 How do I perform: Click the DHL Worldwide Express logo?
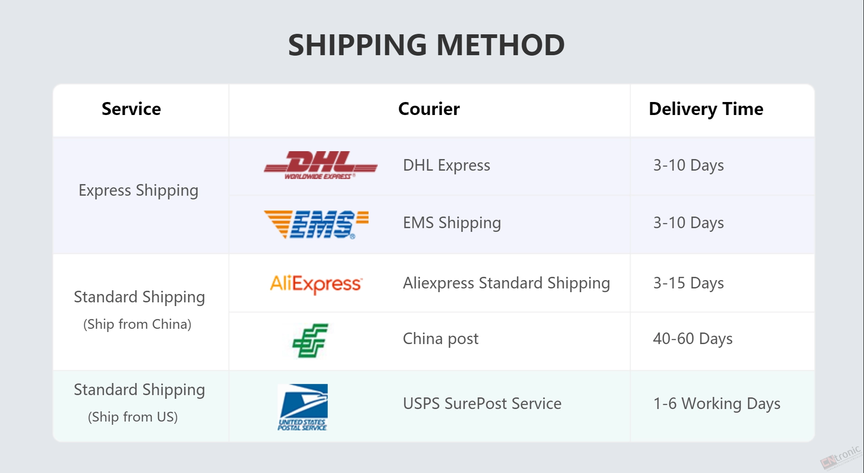[x=320, y=165]
